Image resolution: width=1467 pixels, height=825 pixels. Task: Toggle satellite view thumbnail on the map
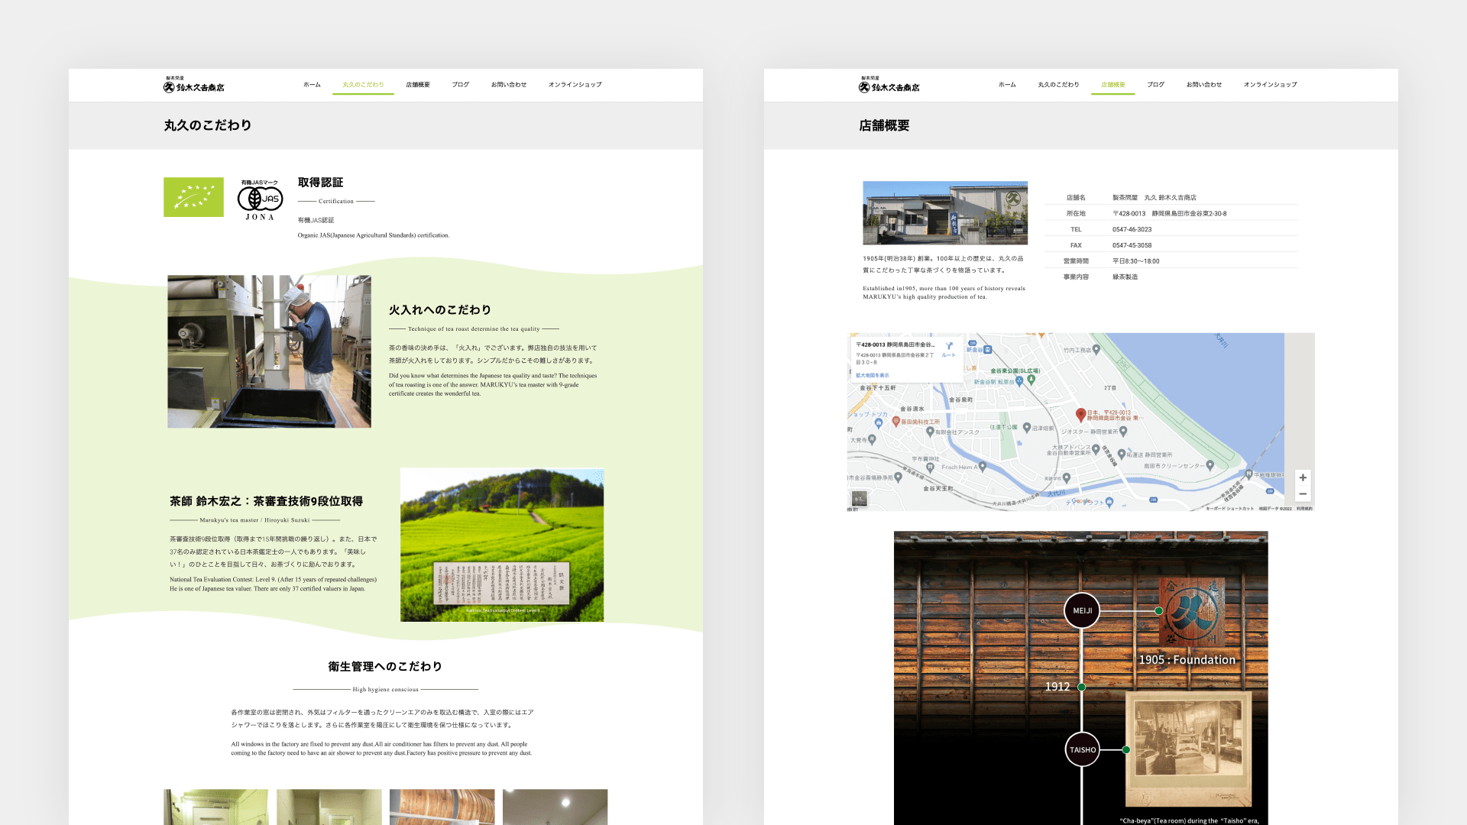coord(860,499)
